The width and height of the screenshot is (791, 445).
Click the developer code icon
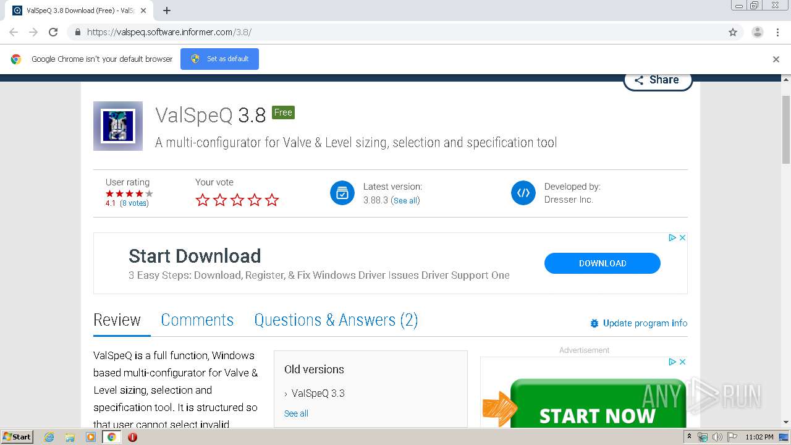pyautogui.click(x=523, y=193)
